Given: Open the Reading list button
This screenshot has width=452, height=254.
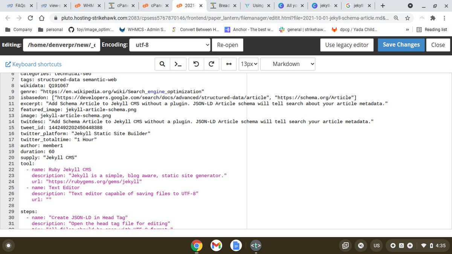Looking at the screenshot, I should (x=432, y=29).
